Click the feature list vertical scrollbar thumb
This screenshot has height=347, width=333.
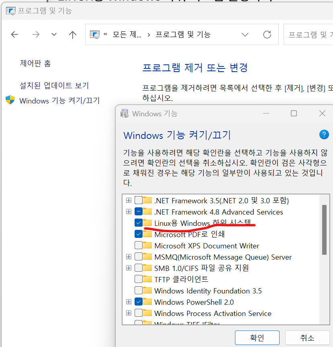[324, 230]
